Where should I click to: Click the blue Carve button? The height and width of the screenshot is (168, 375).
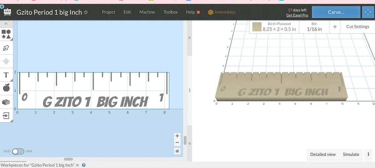point(336,12)
